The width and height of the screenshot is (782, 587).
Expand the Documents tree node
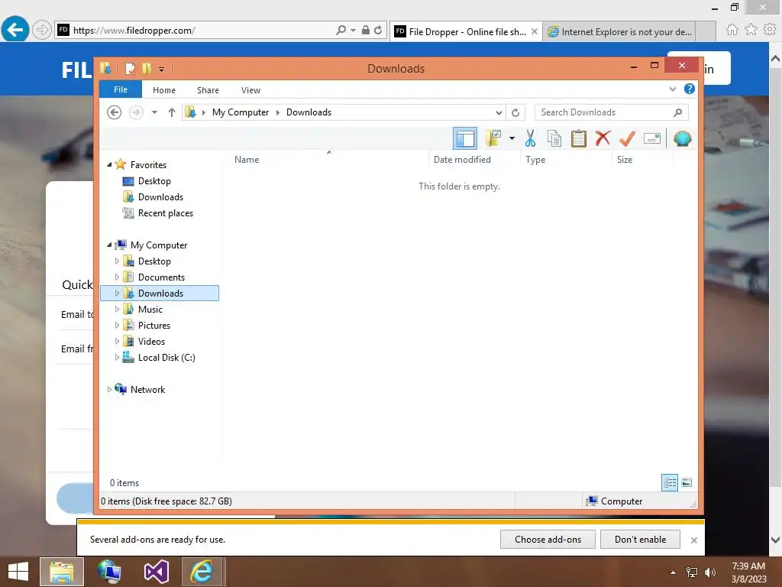coord(117,277)
